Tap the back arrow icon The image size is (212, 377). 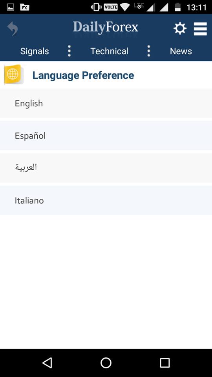click(13, 29)
